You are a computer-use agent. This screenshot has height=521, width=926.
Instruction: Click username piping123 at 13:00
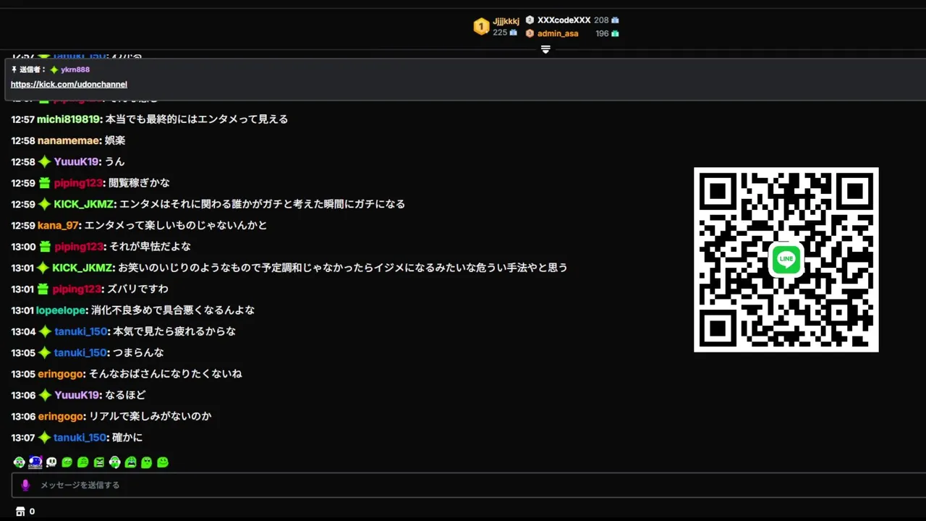(x=79, y=247)
